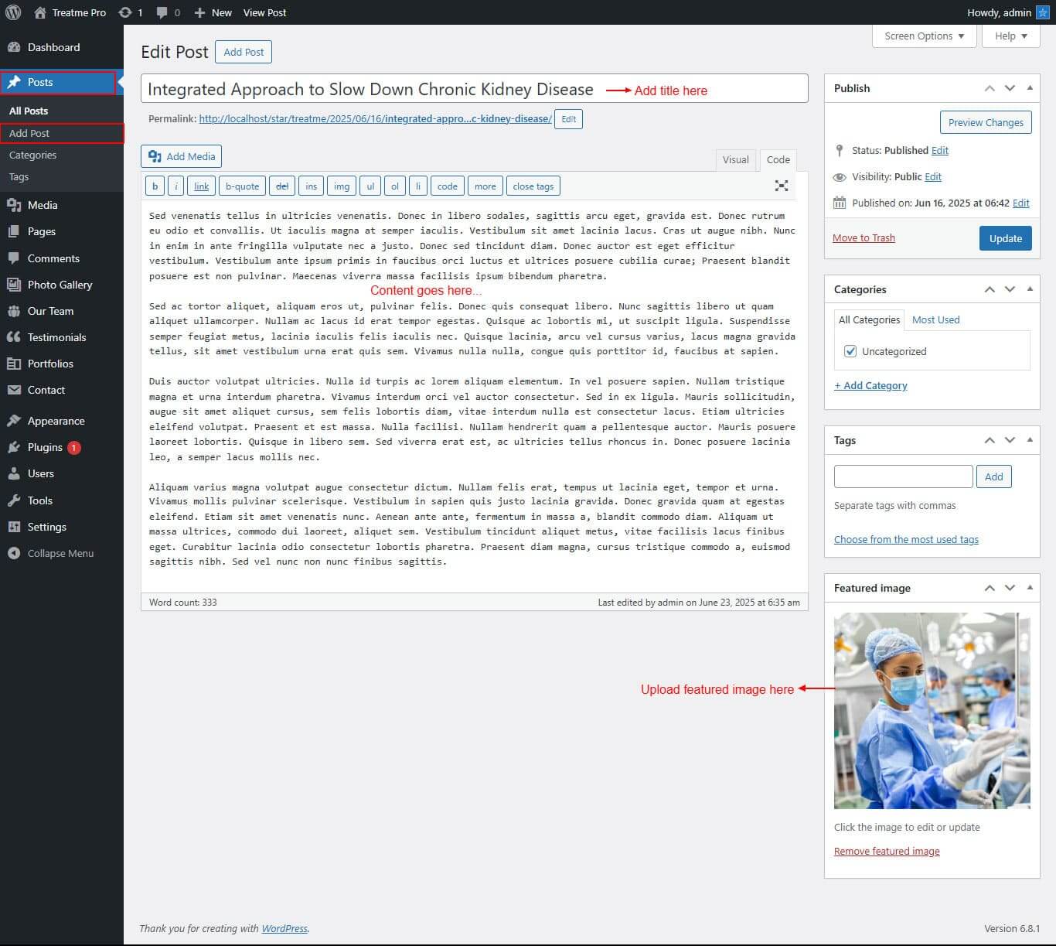Open the Screen Options dropdown
Screen dimensions: 1056x946
click(x=924, y=36)
